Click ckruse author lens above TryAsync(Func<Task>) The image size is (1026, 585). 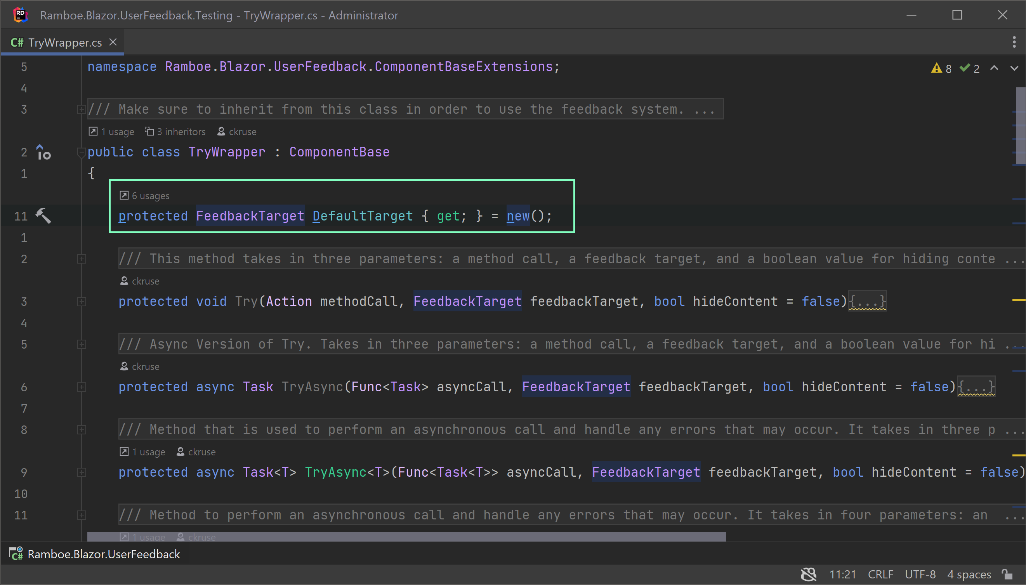click(x=139, y=366)
